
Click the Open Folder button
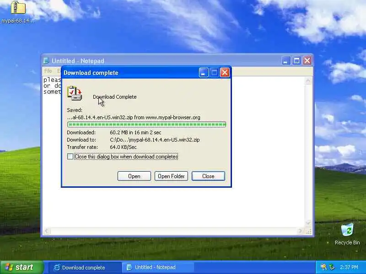point(171,176)
